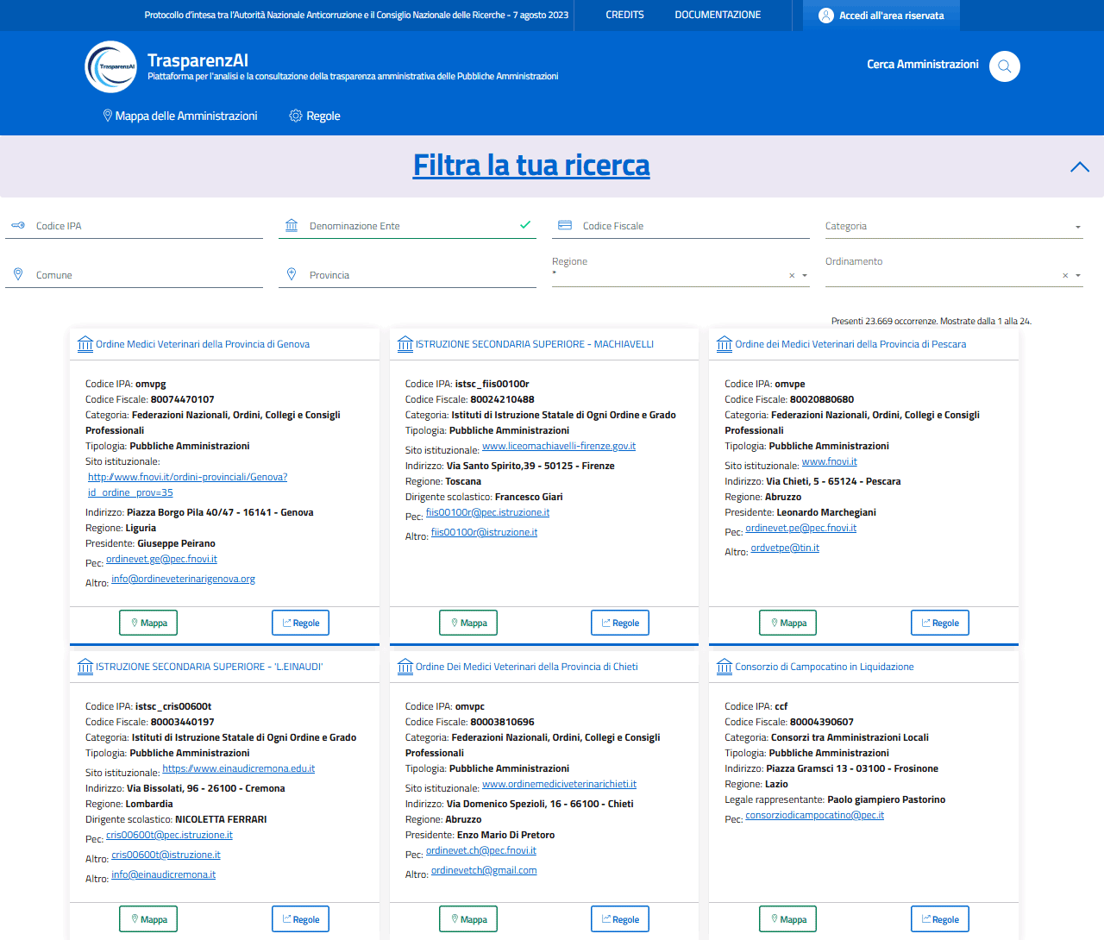Click Mappa button on Veterinari Genova card

coord(148,623)
